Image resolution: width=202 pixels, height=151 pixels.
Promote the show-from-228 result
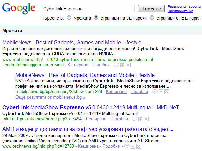click(161, 92)
